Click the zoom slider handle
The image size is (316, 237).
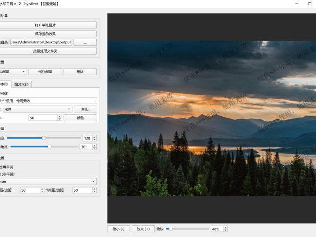(171, 229)
